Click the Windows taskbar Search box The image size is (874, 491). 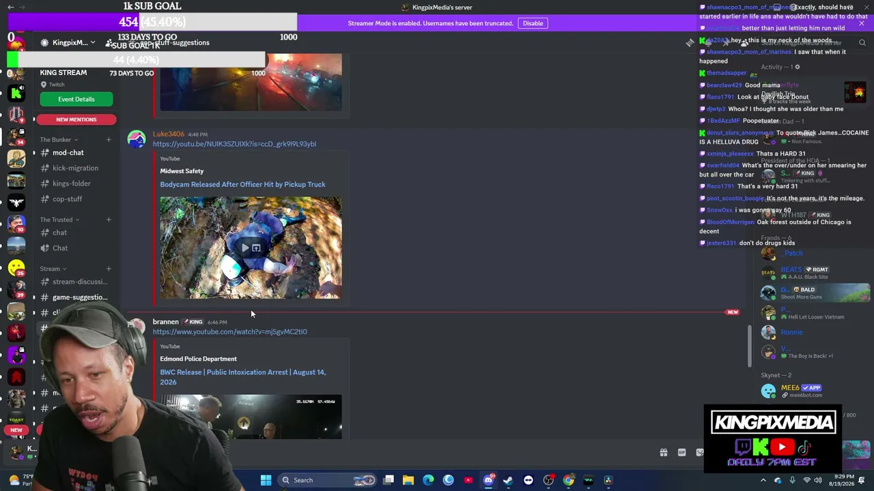[x=326, y=480]
